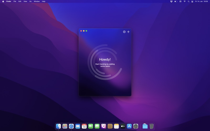Launch Safari from the Dock
Viewport: 210px width, 131px height.
(71, 126)
